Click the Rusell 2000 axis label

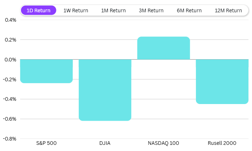coord(222,143)
